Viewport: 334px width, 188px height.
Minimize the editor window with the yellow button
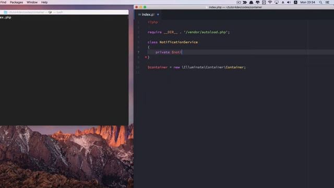141,7
